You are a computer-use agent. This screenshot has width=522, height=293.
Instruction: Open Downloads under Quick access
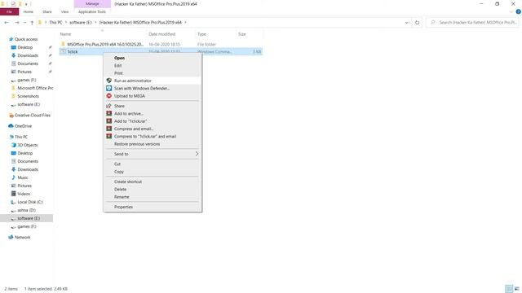pos(28,55)
